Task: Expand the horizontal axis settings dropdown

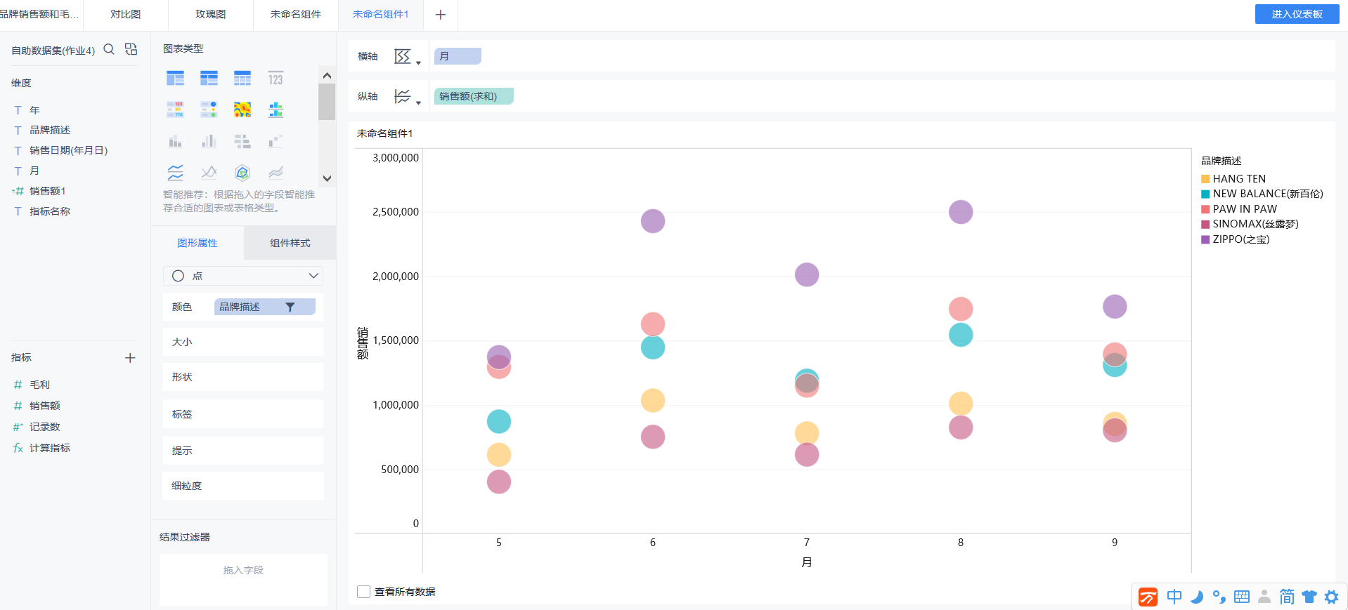Action: [408, 57]
